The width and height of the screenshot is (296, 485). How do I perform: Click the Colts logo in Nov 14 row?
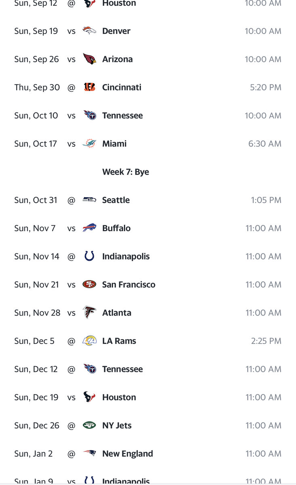pyautogui.click(x=89, y=256)
